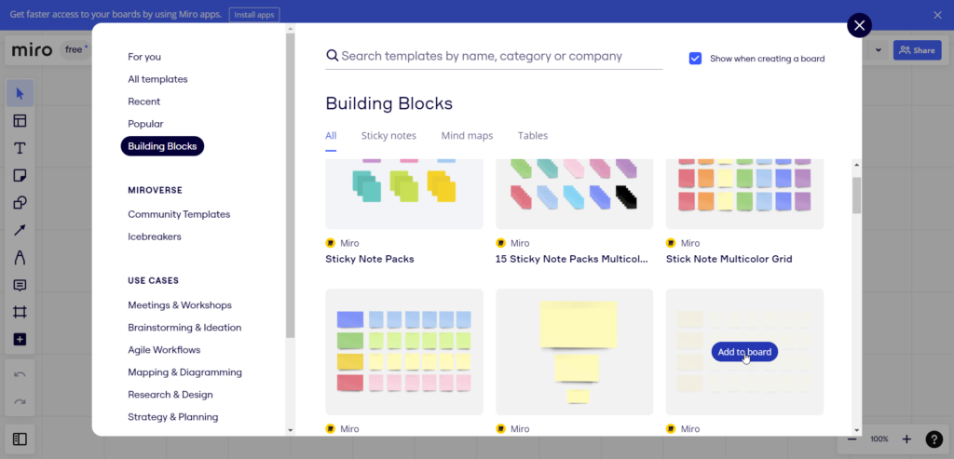Click the Stick Note Multicolor Grid title

(729, 259)
